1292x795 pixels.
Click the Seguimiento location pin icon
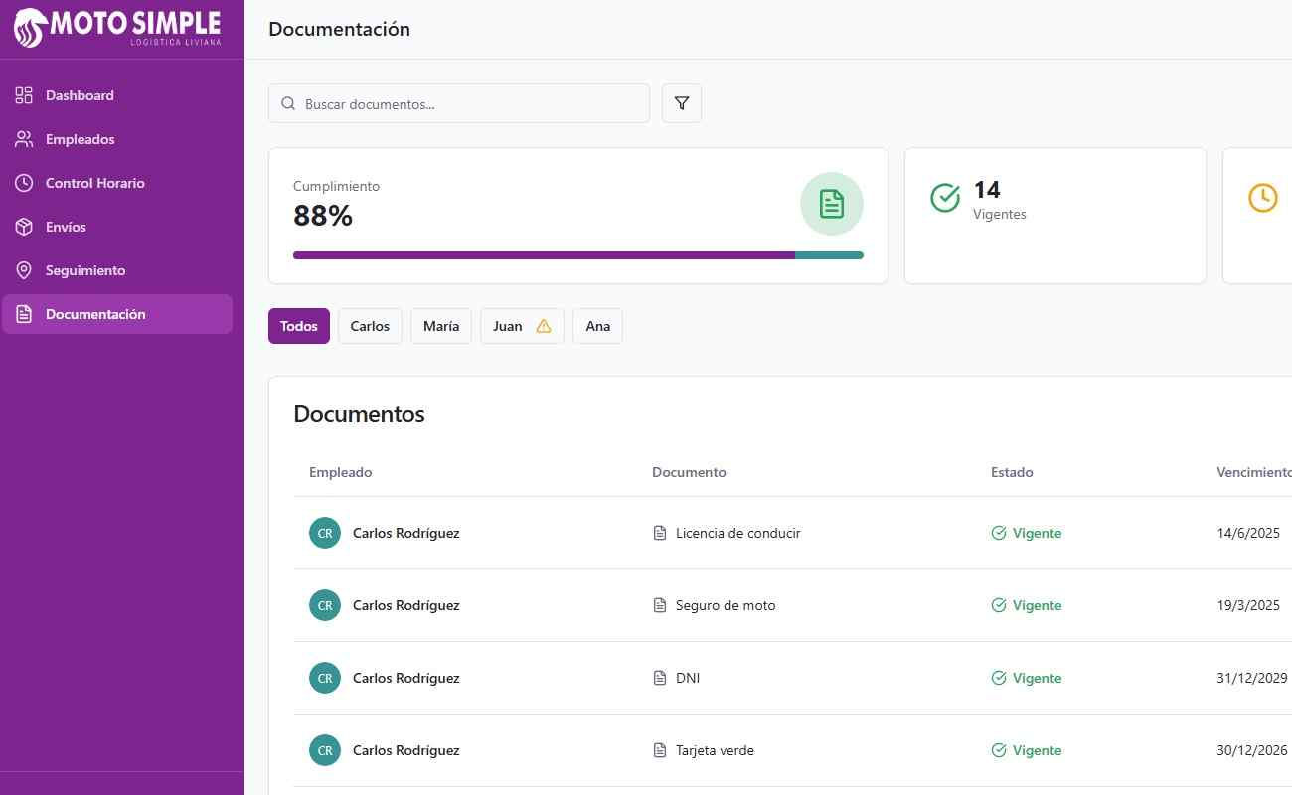tap(24, 270)
